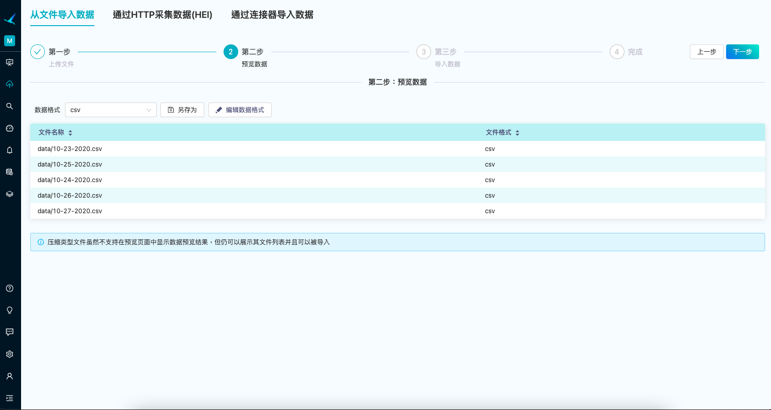Sort by 文件格式 column arrows
Image resolution: width=771 pixels, height=410 pixels.
click(517, 133)
